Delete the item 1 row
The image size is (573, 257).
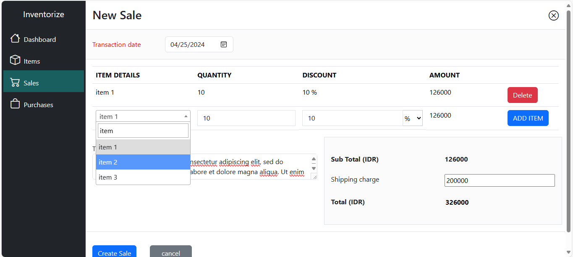(523, 95)
